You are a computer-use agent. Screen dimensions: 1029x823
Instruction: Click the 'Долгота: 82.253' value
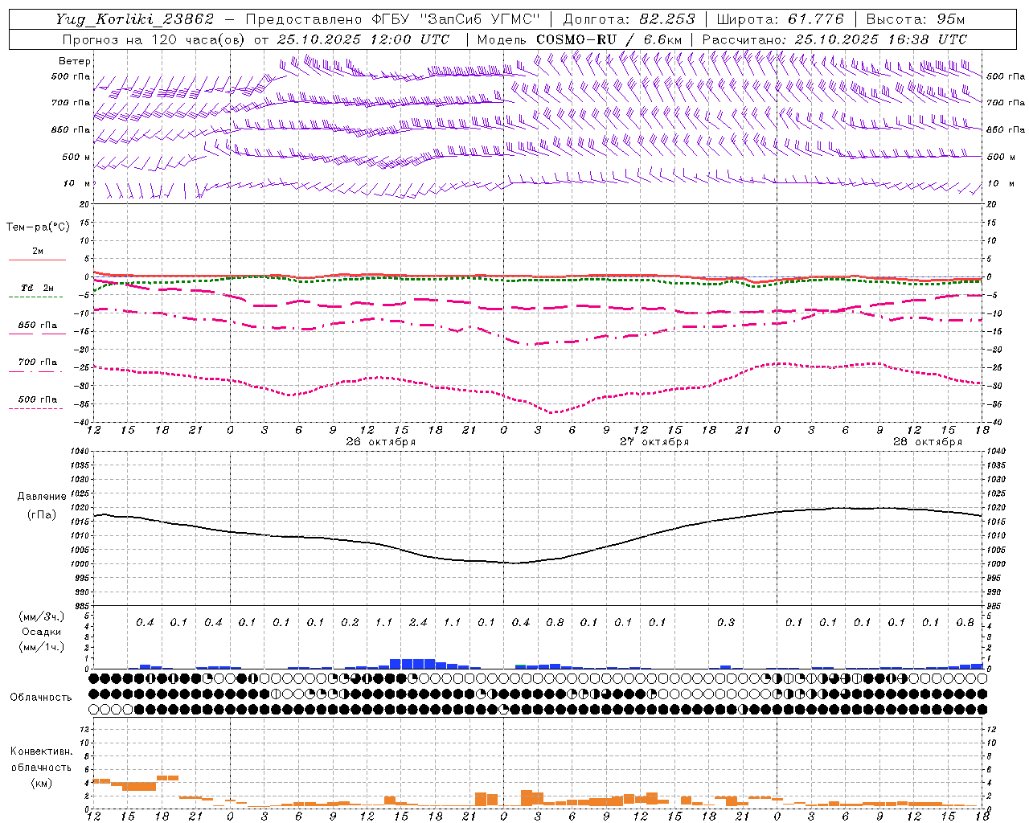tap(631, 19)
